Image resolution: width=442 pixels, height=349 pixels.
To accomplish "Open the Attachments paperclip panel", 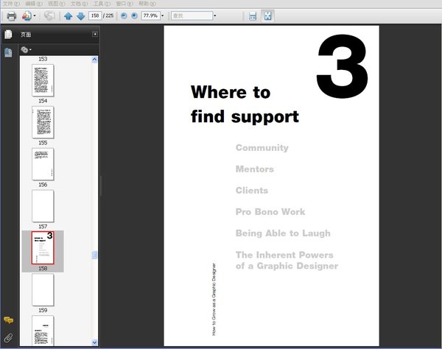I will [8, 338].
